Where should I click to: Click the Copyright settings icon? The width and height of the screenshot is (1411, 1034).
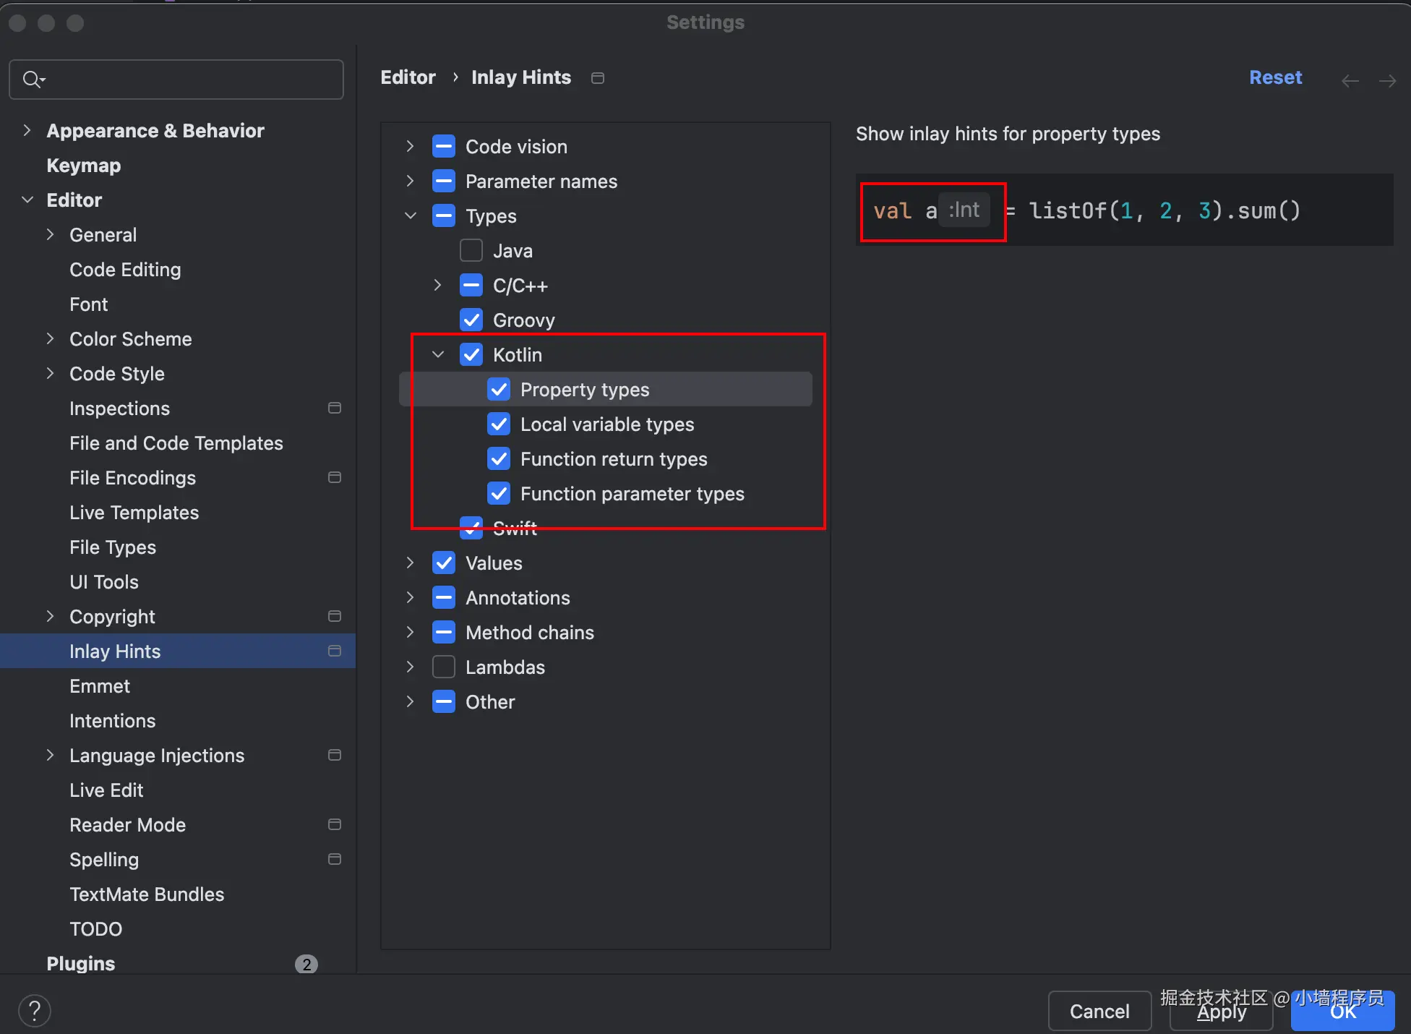(x=334, y=617)
